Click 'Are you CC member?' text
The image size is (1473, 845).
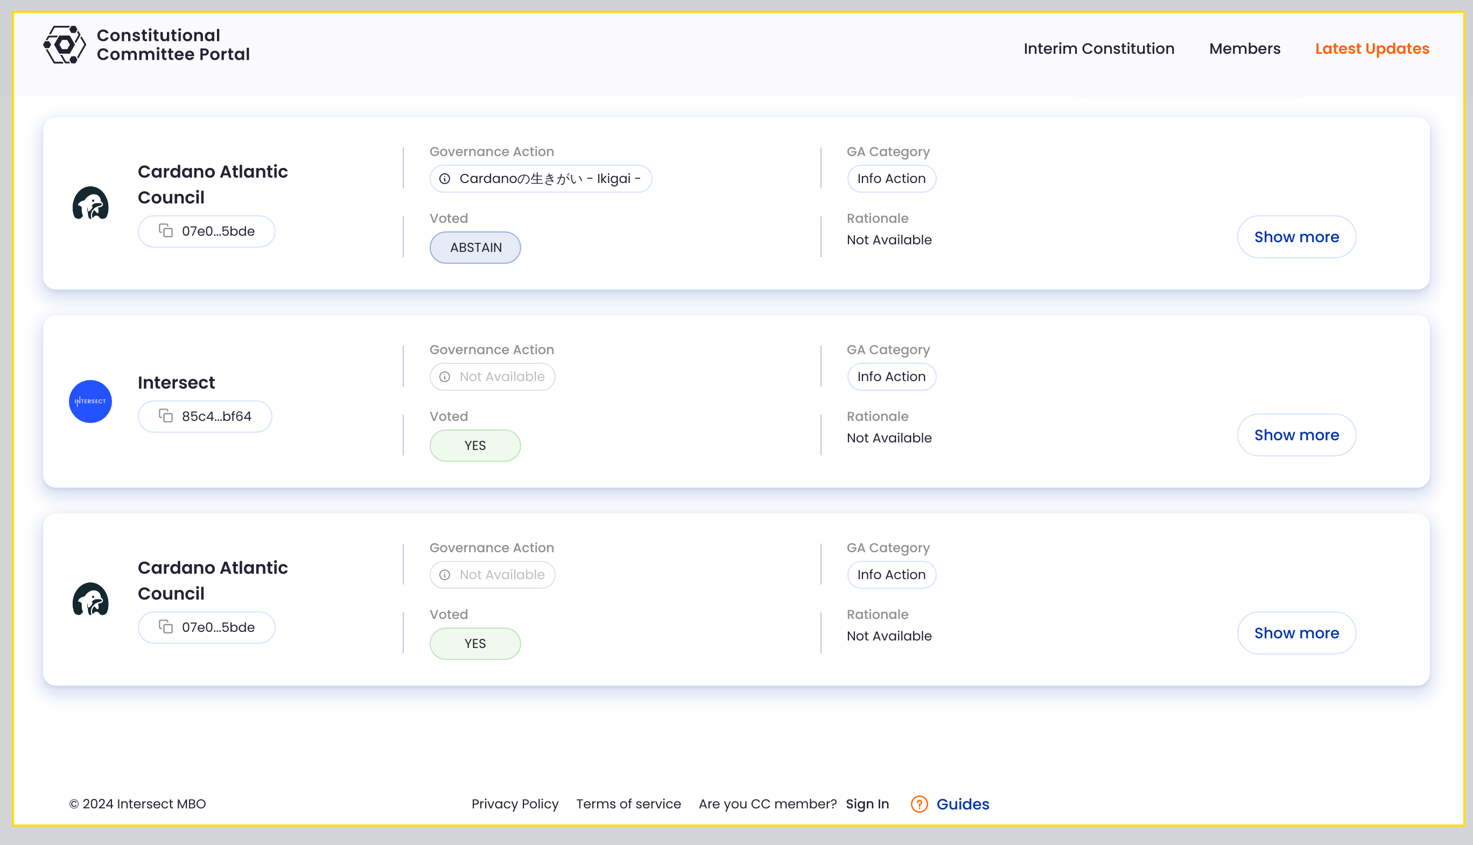pyautogui.click(x=767, y=804)
